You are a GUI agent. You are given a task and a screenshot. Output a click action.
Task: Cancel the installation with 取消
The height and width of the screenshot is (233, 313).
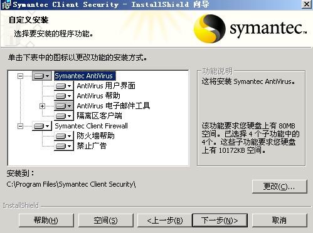click(280, 220)
